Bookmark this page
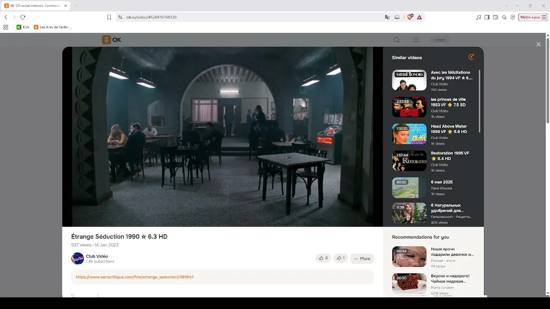Viewport: 550px width, 309px height. click(109, 17)
